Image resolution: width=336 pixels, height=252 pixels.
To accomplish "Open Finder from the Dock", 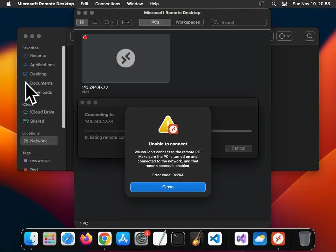I will pyautogui.click(x=31, y=239).
